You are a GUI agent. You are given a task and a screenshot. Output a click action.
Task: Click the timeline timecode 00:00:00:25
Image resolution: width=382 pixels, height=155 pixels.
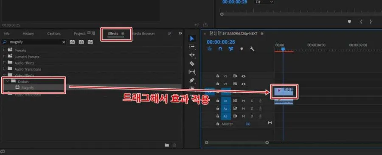221,42
